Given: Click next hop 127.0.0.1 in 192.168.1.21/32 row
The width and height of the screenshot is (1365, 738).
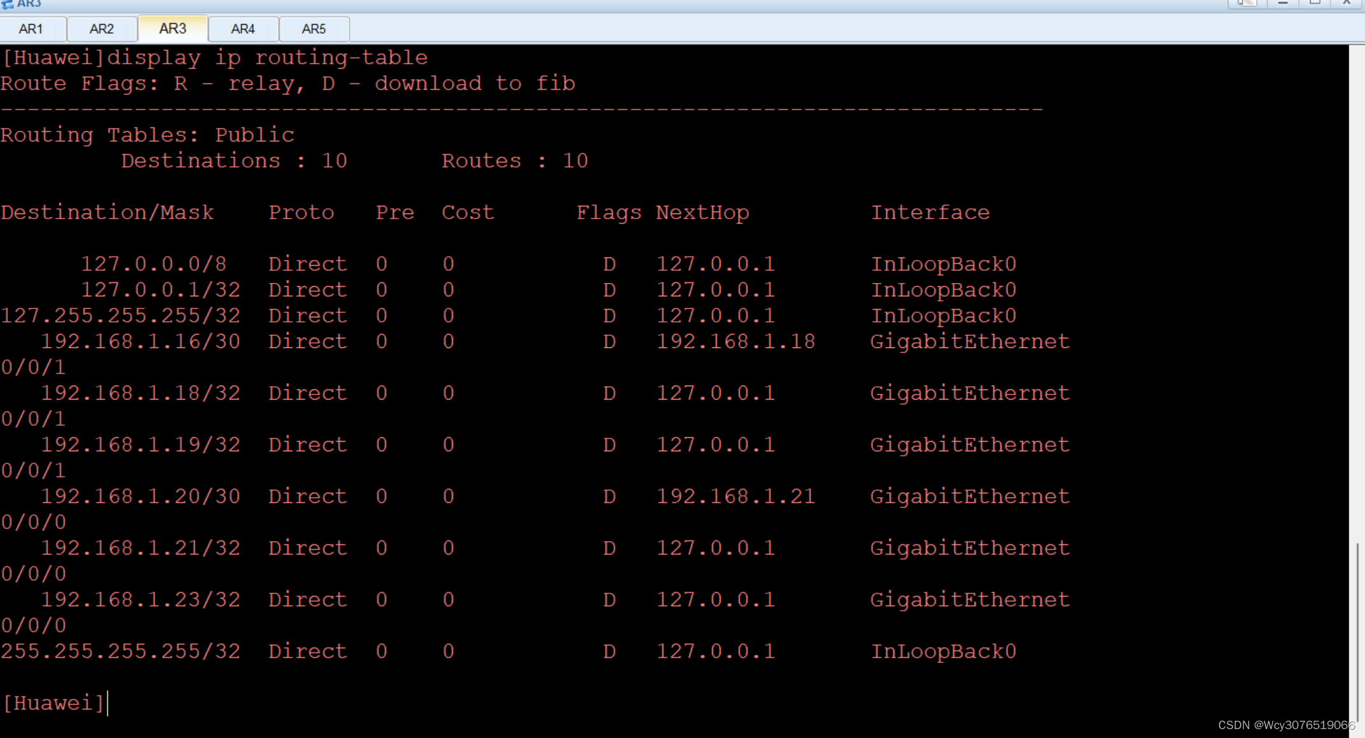Looking at the screenshot, I should (716, 548).
